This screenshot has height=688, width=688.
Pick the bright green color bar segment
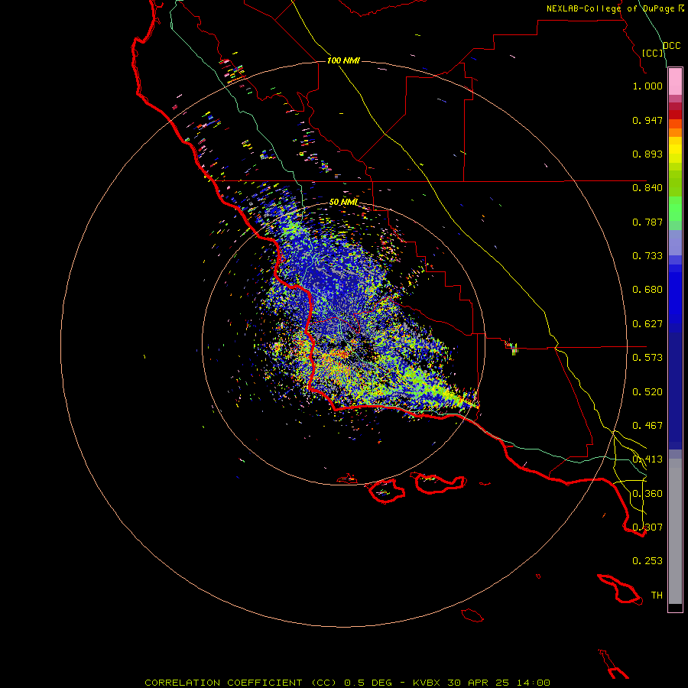[x=675, y=209]
